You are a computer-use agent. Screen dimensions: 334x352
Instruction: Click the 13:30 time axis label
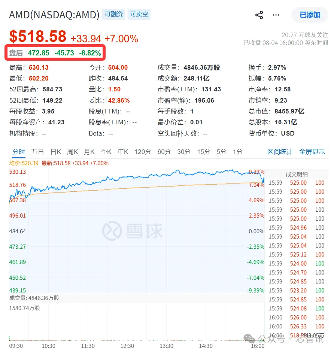pos(166,346)
